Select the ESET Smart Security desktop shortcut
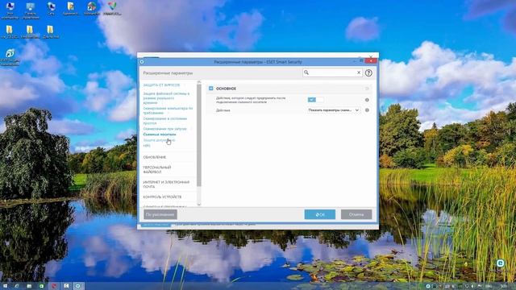The image size is (516, 290). 10,57
